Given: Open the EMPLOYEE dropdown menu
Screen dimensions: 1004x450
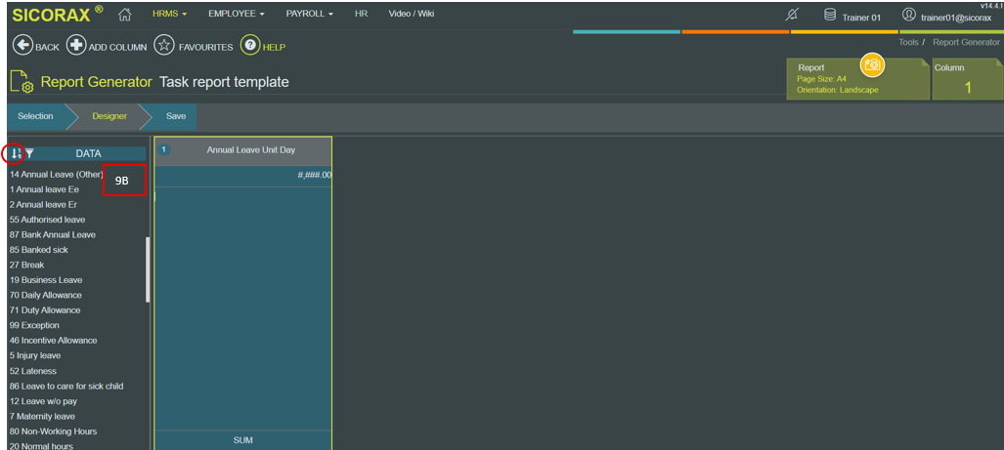Looking at the screenshot, I should click(237, 14).
